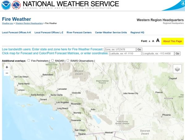Click the NOAA logo icon
This screenshot has width=185, height=140.
[x=6, y=5]
